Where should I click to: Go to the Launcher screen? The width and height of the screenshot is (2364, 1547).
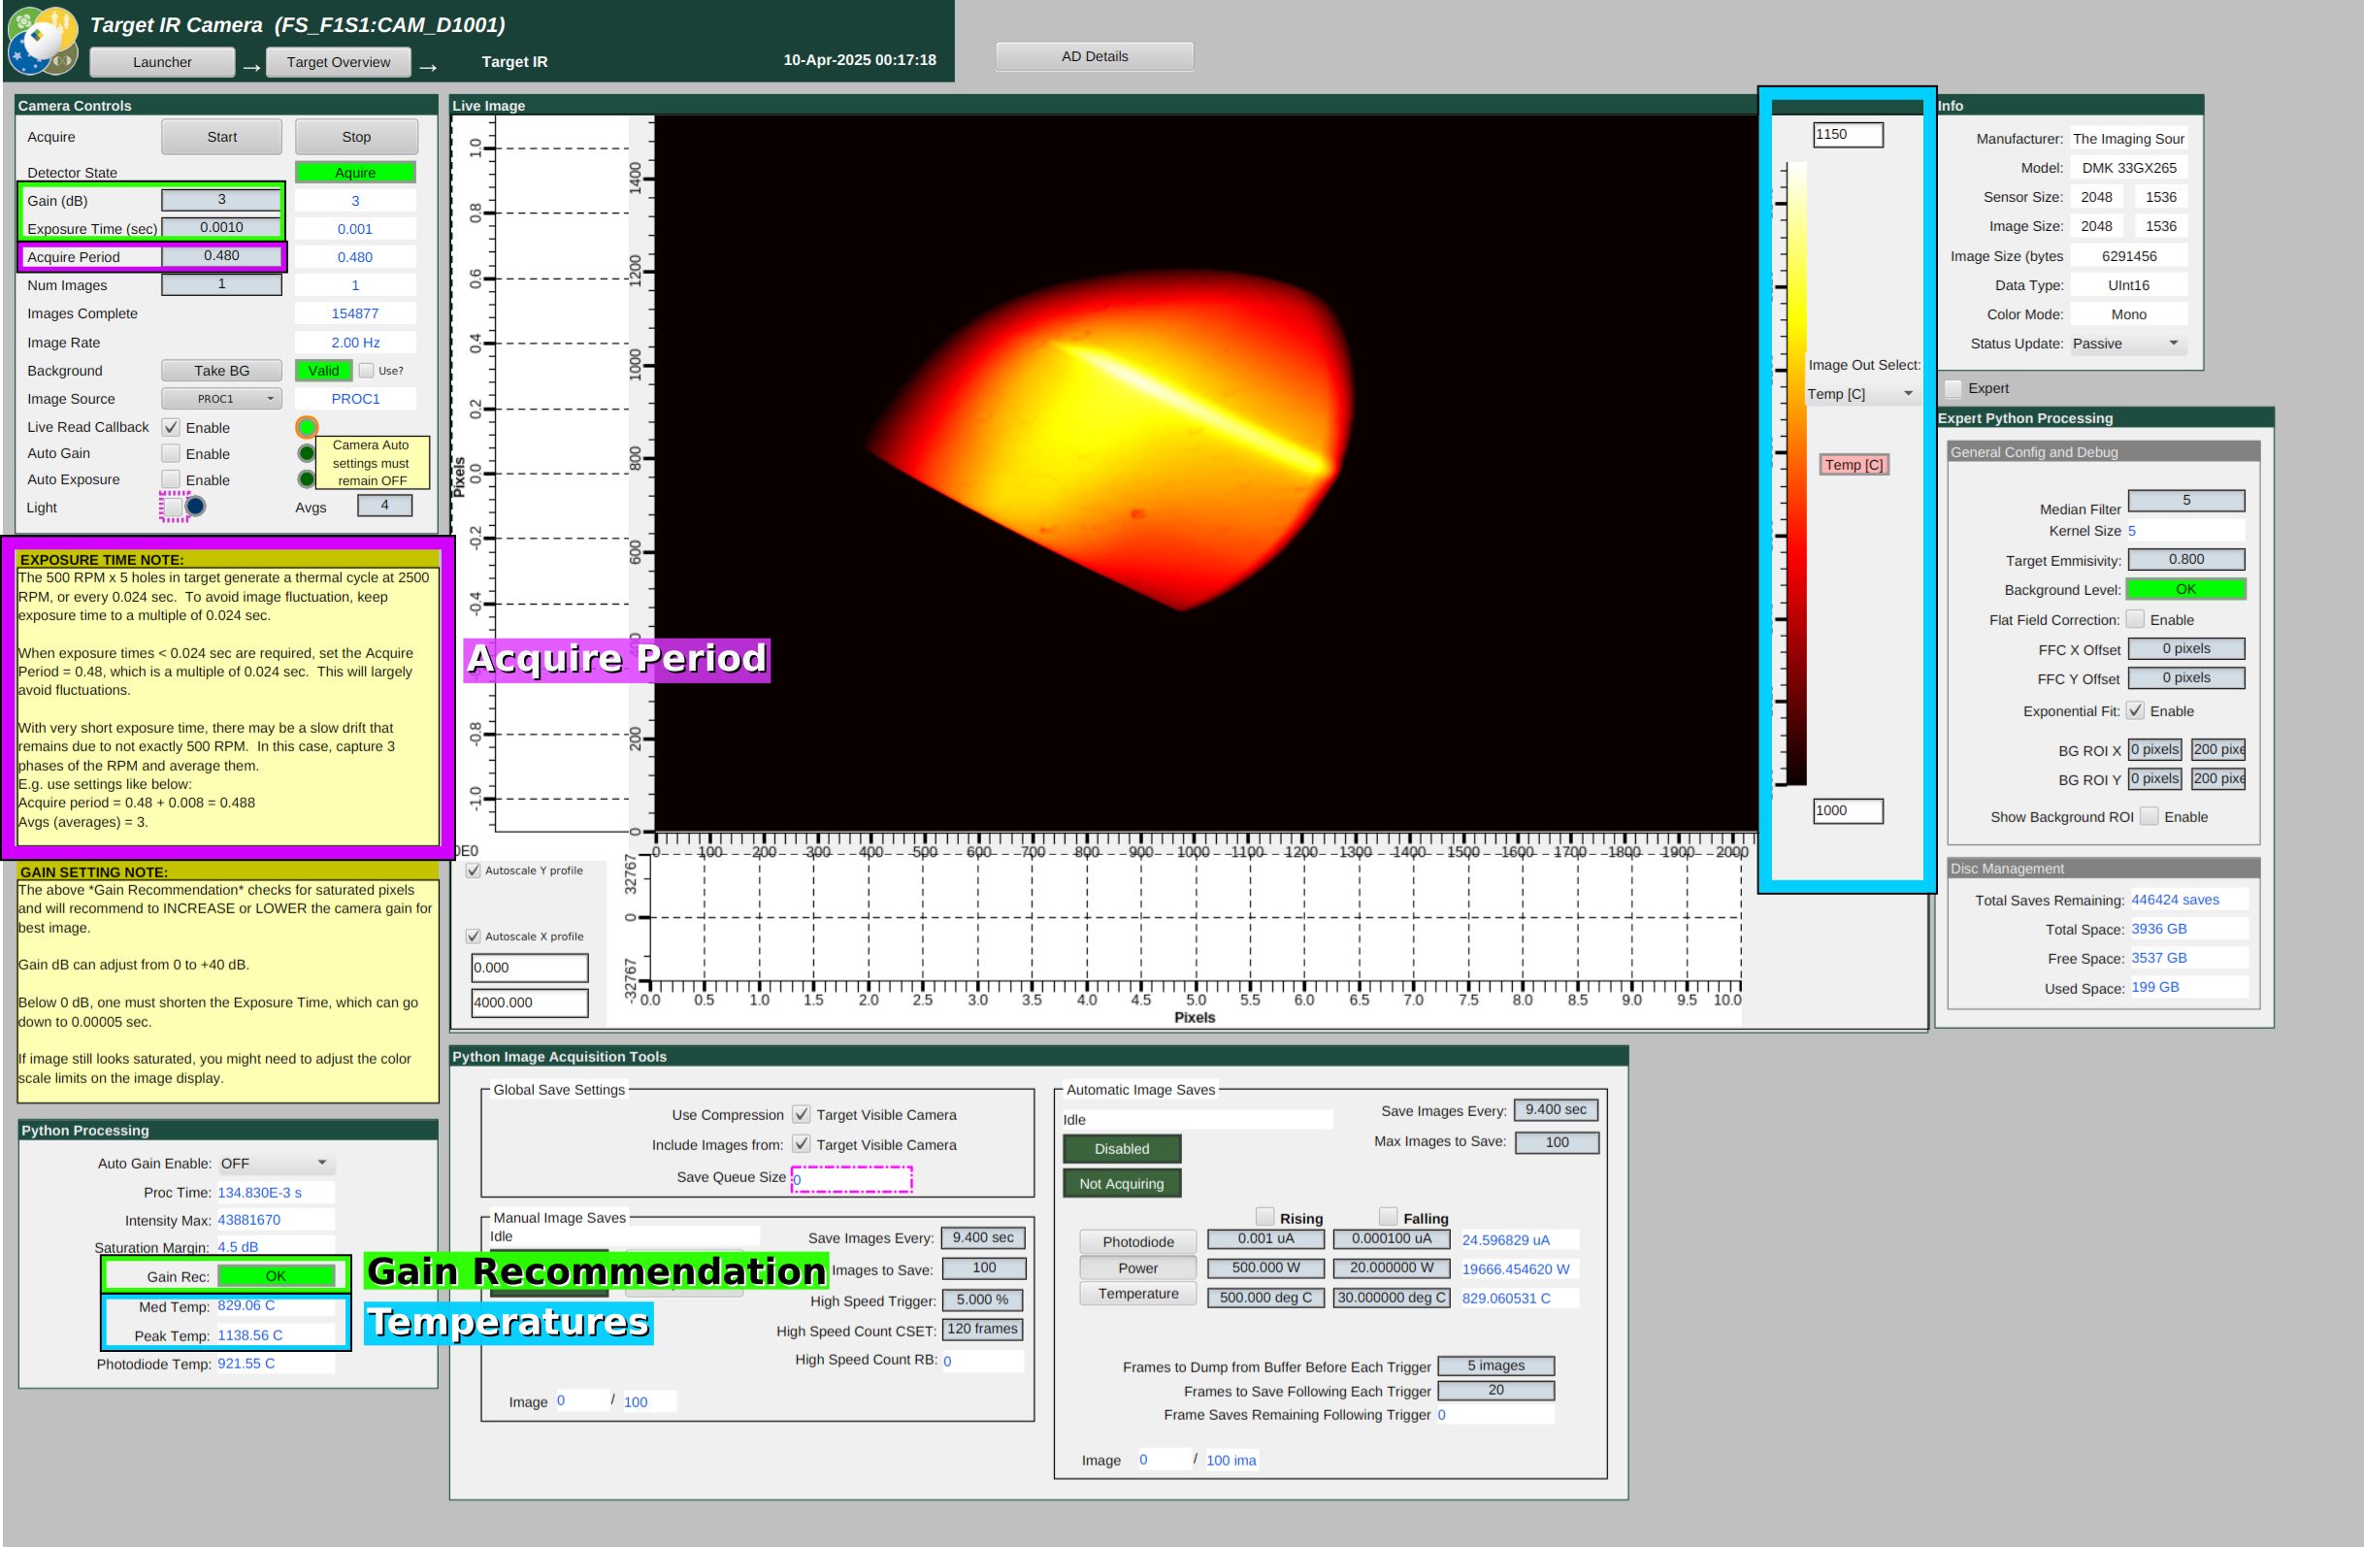162,61
